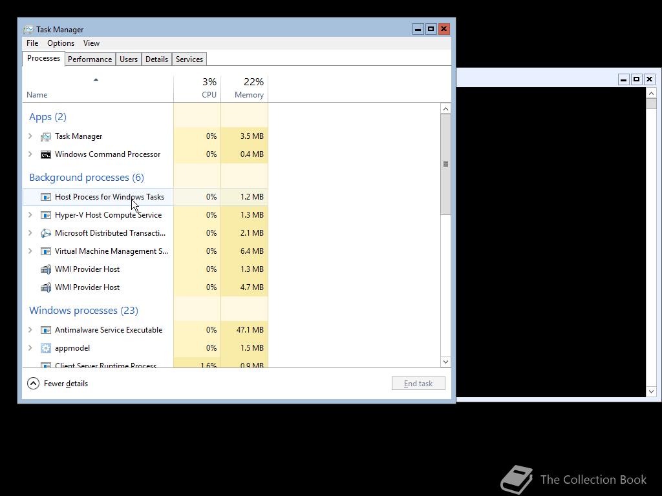Image resolution: width=662 pixels, height=496 pixels.
Task: Click the End task button
Action: (x=418, y=384)
